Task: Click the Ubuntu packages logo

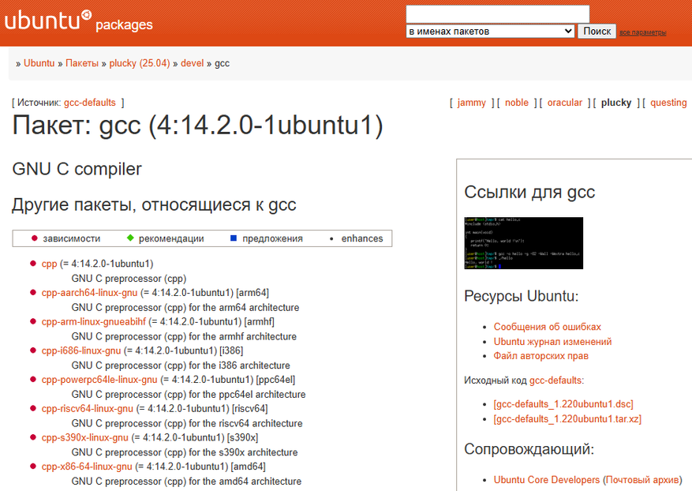Action: click(x=79, y=21)
